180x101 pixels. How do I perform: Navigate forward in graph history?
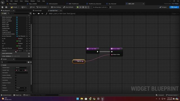click(42, 13)
